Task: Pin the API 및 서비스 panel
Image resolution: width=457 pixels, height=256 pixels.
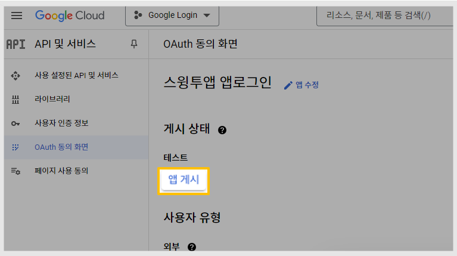Action: [134, 44]
